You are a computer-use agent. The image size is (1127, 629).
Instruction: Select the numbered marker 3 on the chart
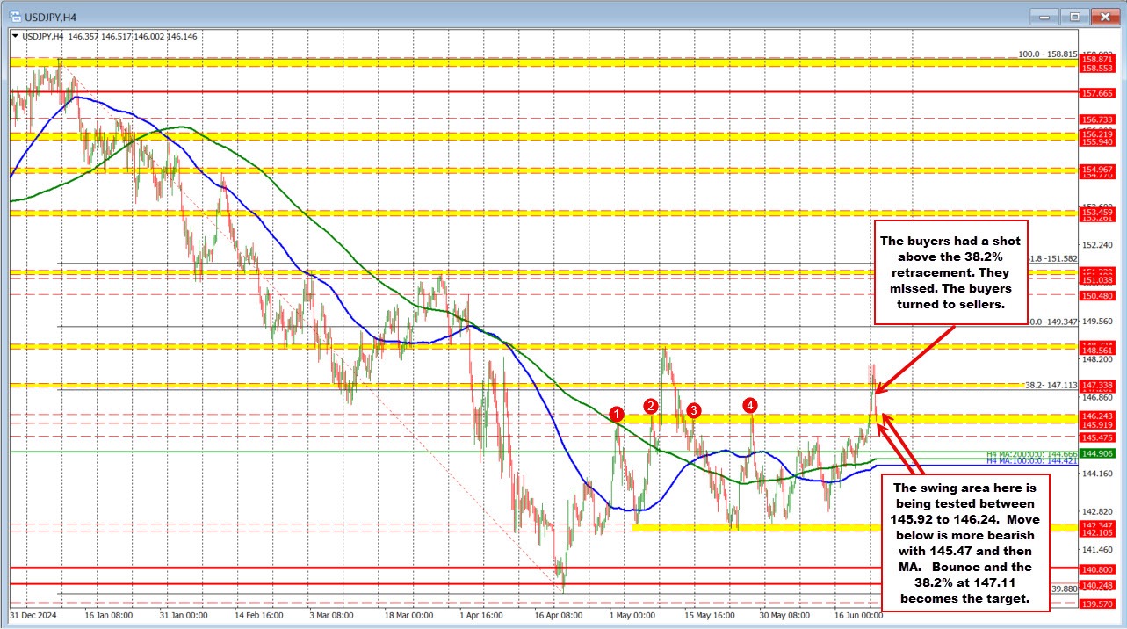coord(693,409)
